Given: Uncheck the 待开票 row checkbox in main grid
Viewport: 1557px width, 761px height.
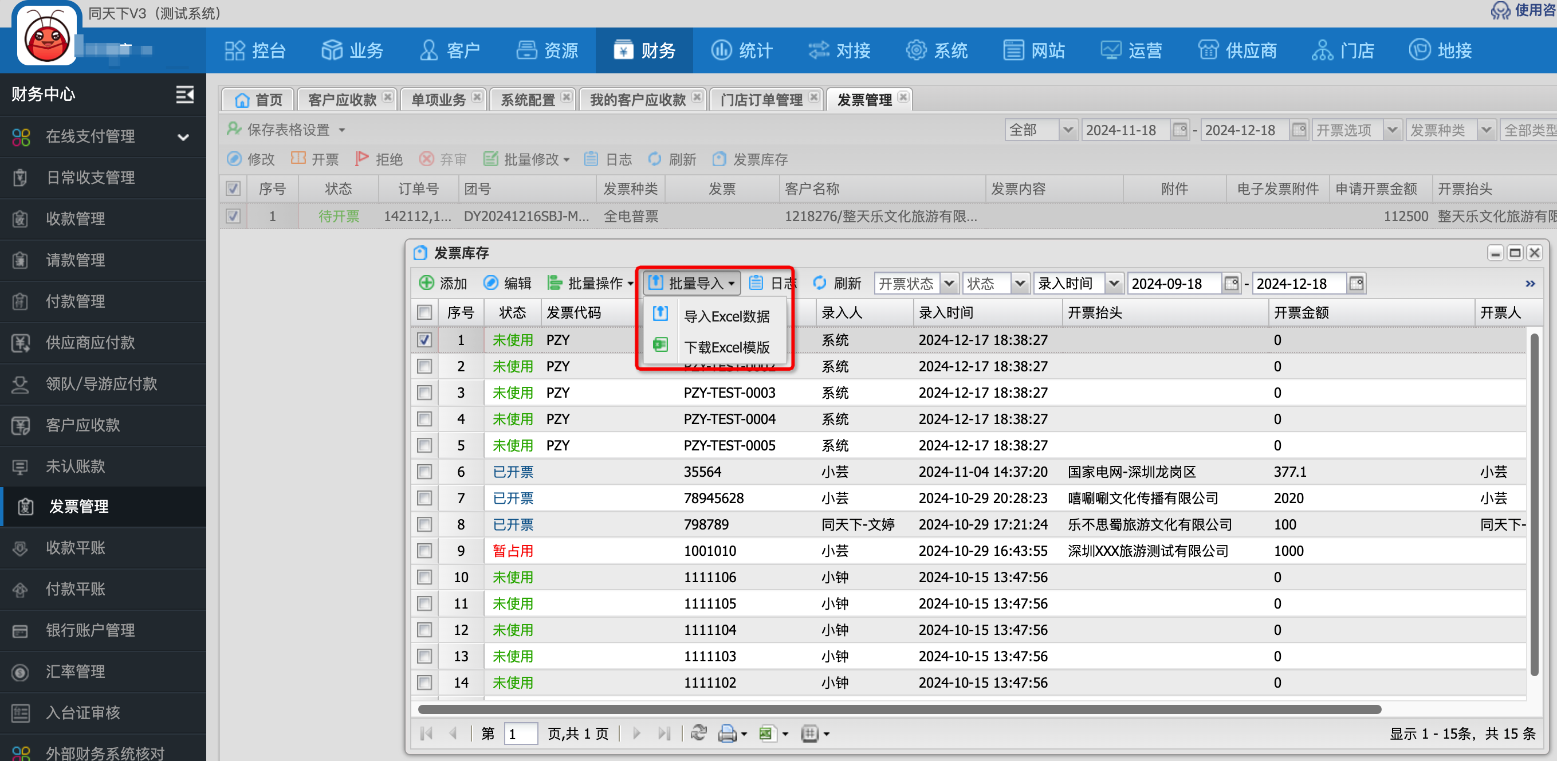Looking at the screenshot, I should coord(233,216).
